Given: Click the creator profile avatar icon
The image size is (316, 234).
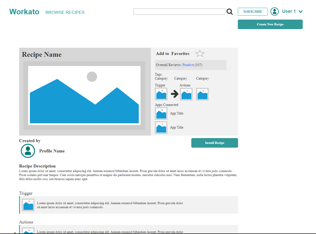Looking at the screenshot, I should click(28, 151).
